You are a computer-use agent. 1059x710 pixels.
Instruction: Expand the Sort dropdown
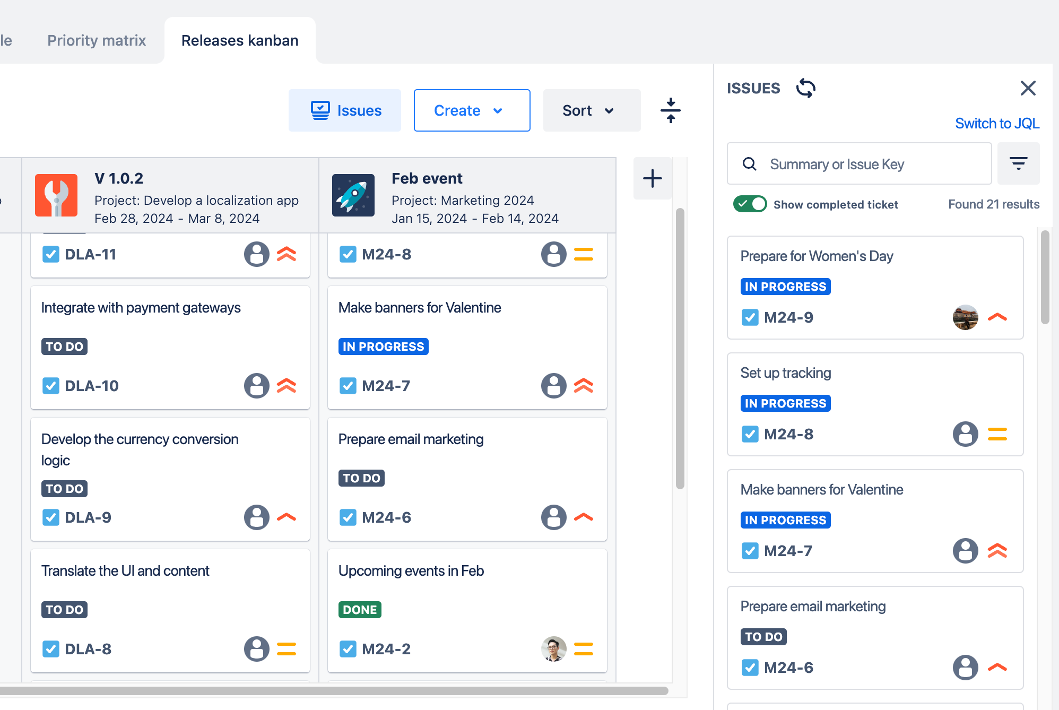click(x=591, y=110)
